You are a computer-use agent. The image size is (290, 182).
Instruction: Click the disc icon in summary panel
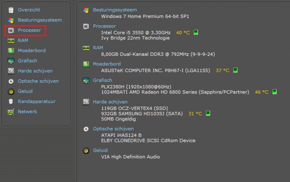pos(86,129)
